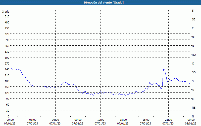Click the 18:00 time axis label
Image resolution: width=201 pixels, height=126 pixels.
(146, 120)
